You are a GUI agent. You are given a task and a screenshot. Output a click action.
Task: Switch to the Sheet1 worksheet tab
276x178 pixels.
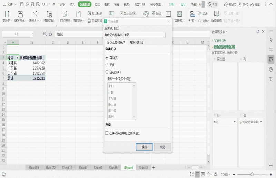(83, 167)
